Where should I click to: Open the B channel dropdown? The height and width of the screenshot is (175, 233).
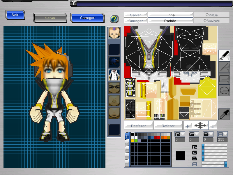[208, 134]
